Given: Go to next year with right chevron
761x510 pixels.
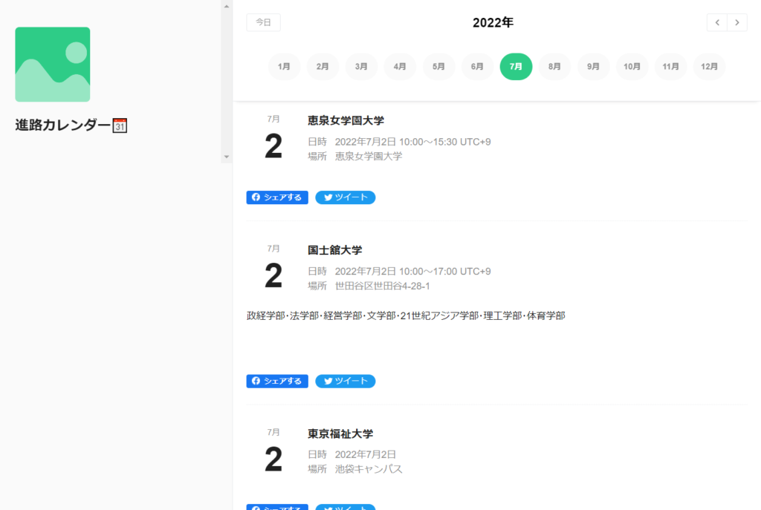Looking at the screenshot, I should coord(737,22).
